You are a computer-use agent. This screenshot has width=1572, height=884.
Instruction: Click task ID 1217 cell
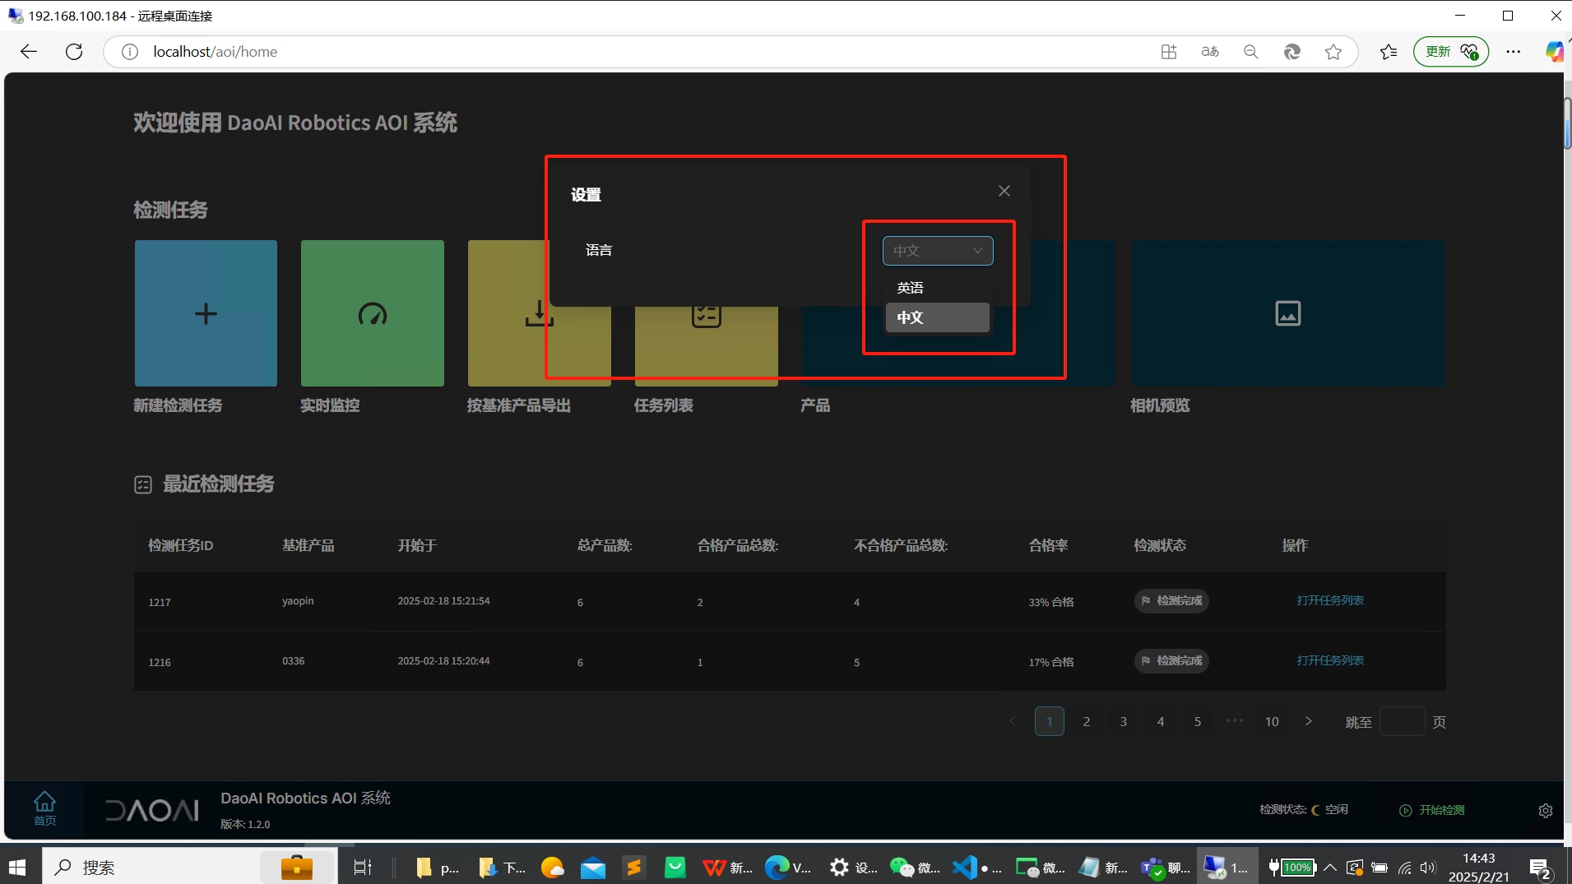point(160,602)
